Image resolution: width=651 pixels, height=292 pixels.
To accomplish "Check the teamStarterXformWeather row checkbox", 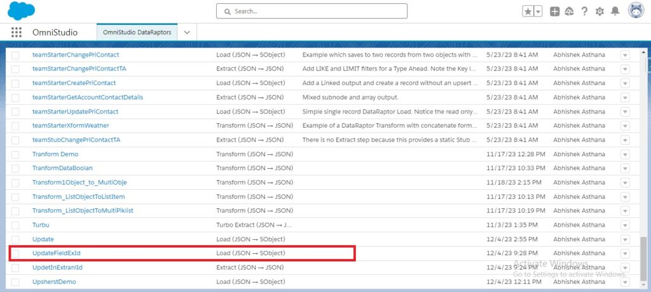I will [x=15, y=126].
